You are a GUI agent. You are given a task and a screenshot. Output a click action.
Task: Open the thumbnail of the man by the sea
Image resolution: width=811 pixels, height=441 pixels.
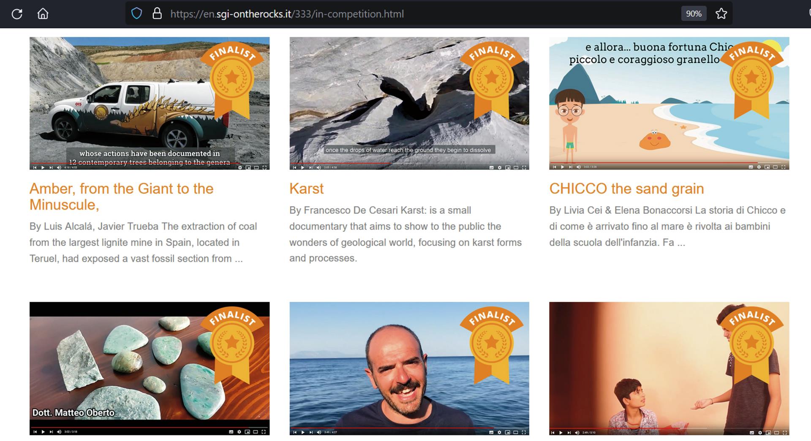[x=409, y=368]
